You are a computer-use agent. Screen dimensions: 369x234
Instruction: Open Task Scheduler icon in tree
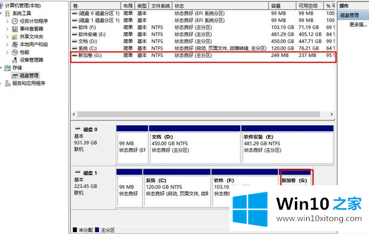[x=15, y=21]
